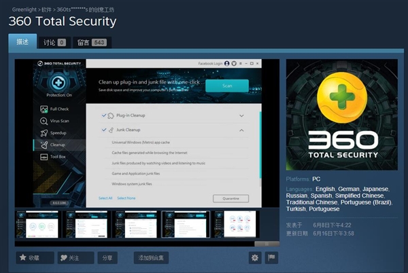Select the third screenshot thumbnail
Image resolution: width=408 pixels, height=273 pixels.
[x=136, y=224]
